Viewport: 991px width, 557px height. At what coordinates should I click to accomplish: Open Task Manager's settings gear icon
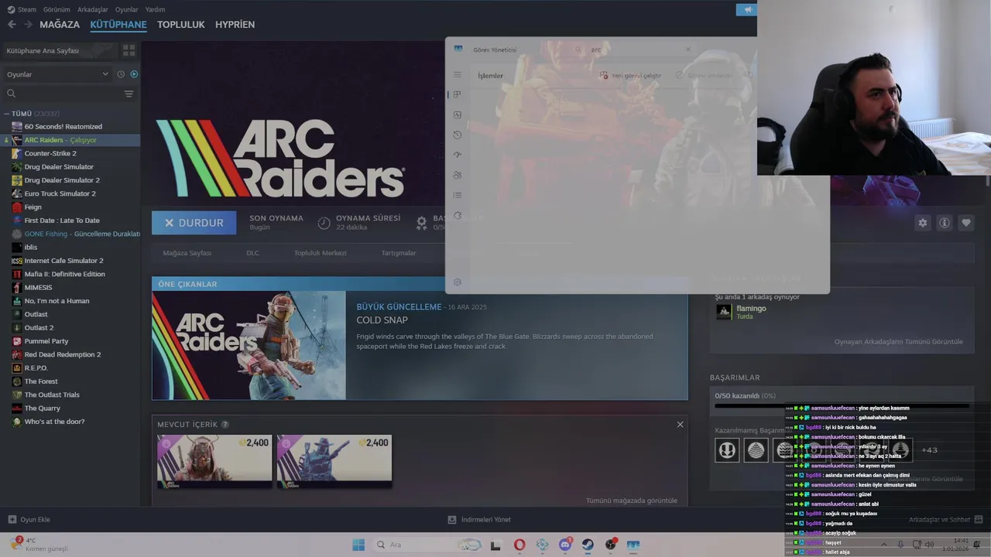click(458, 282)
